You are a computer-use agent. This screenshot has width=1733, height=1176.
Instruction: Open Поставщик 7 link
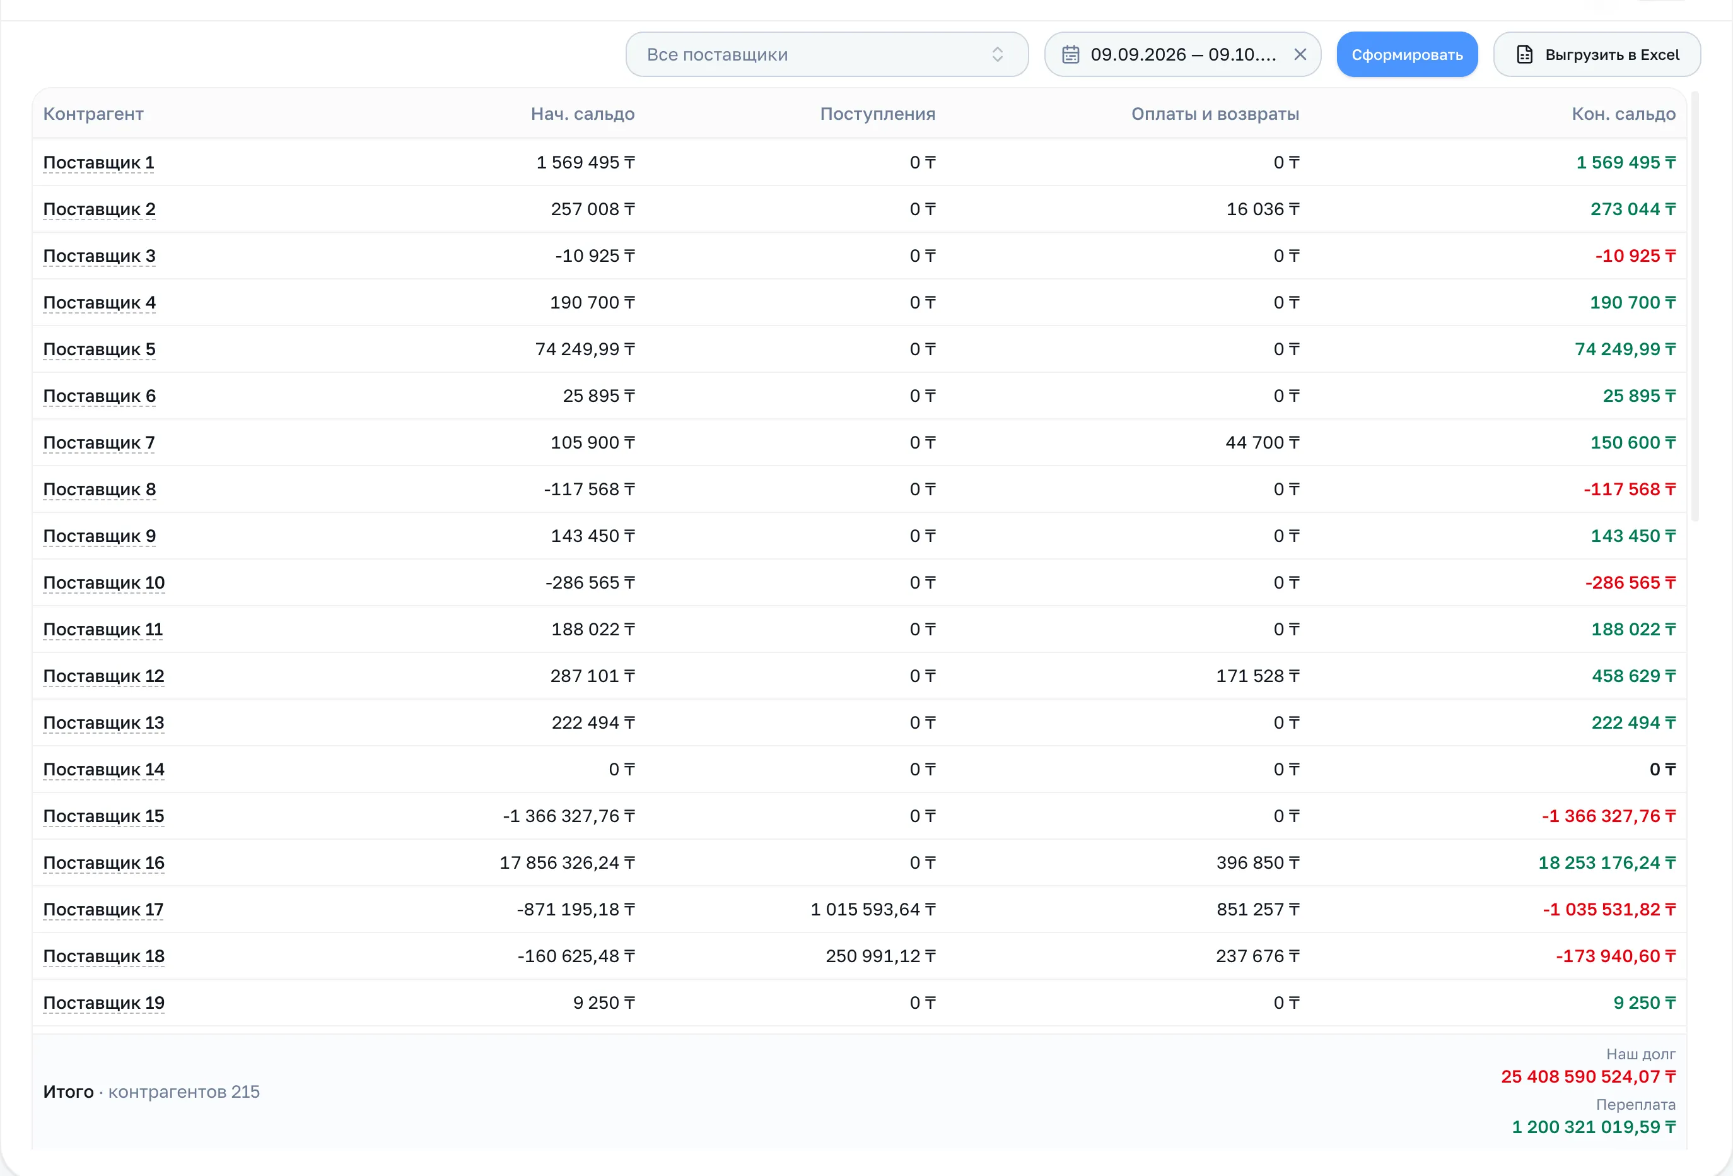[99, 444]
